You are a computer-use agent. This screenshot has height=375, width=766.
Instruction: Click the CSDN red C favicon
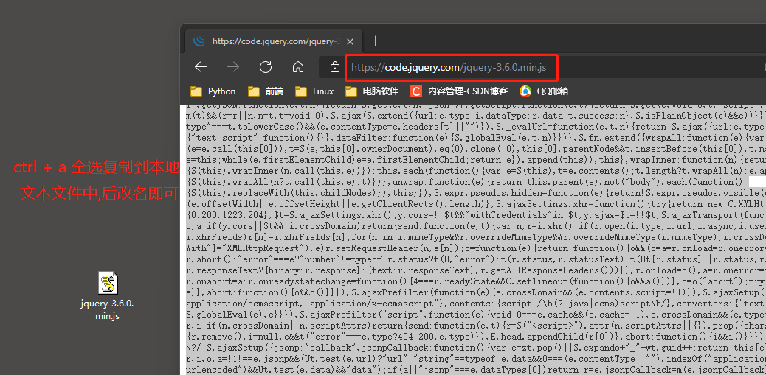(415, 91)
